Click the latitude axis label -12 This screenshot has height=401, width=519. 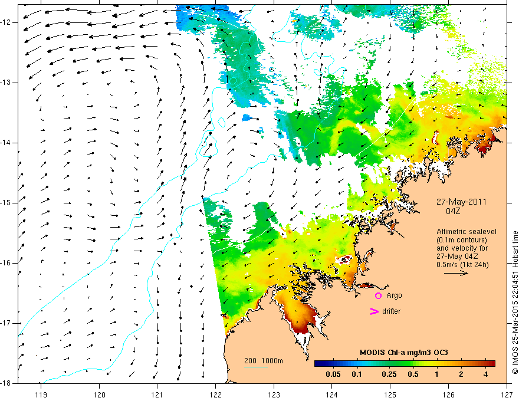pos(6,22)
